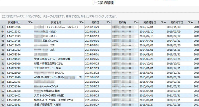Screen dimensions: 199x107
Task: Select contract name cell ending with 営業系システム
Action: coord(59,41)
